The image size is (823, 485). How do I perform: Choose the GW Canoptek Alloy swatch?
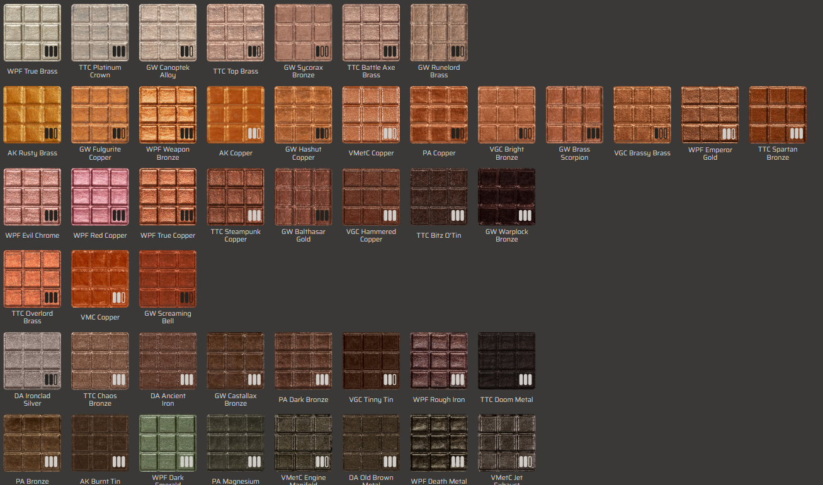pyautogui.click(x=168, y=33)
